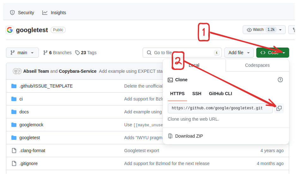Open the clone help question-mark icon
This screenshot has width=298, height=177.
tap(280, 80)
